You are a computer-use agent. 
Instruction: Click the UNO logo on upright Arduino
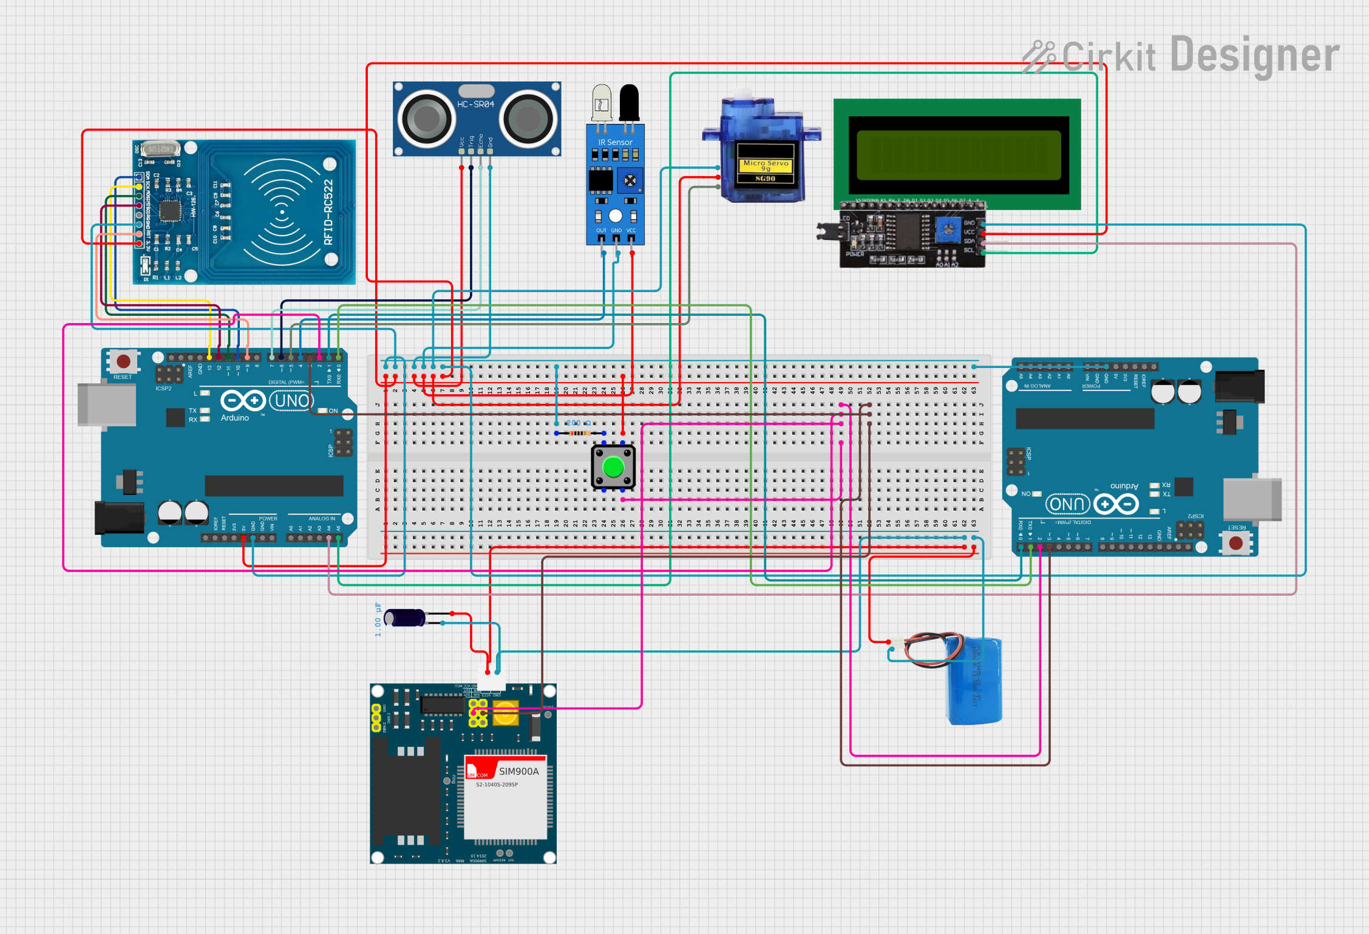291,401
